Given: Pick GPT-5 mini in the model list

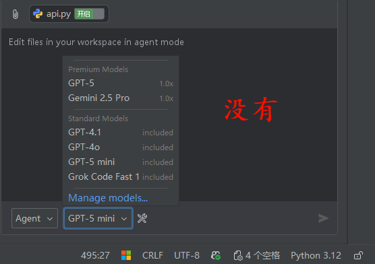Looking at the screenshot, I should pyautogui.click(x=121, y=162).
